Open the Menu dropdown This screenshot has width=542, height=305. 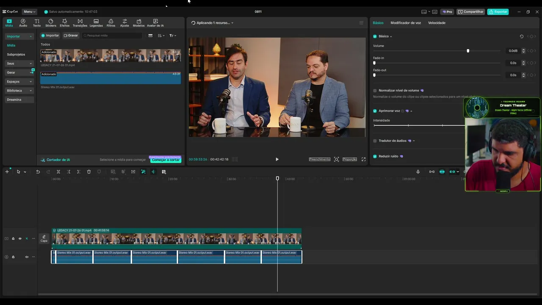pyautogui.click(x=29, y=12)
